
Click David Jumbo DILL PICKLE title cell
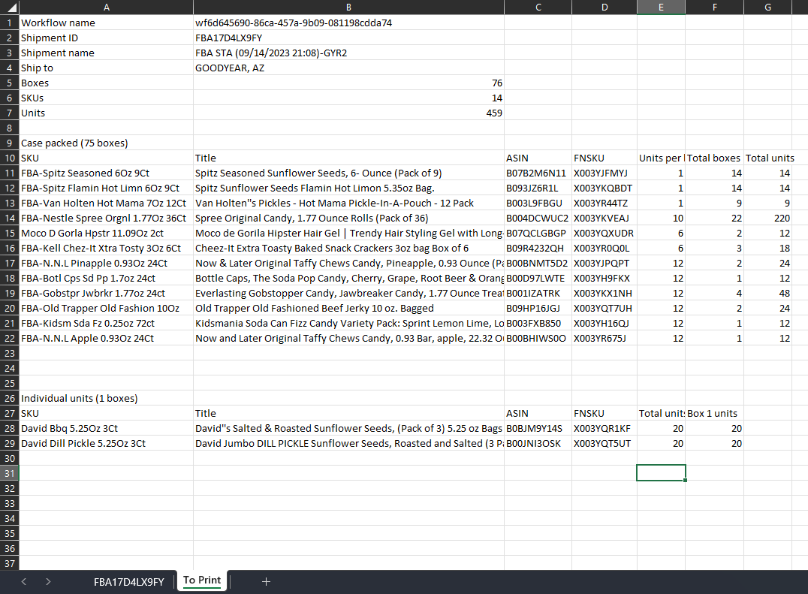click(349, 443)
